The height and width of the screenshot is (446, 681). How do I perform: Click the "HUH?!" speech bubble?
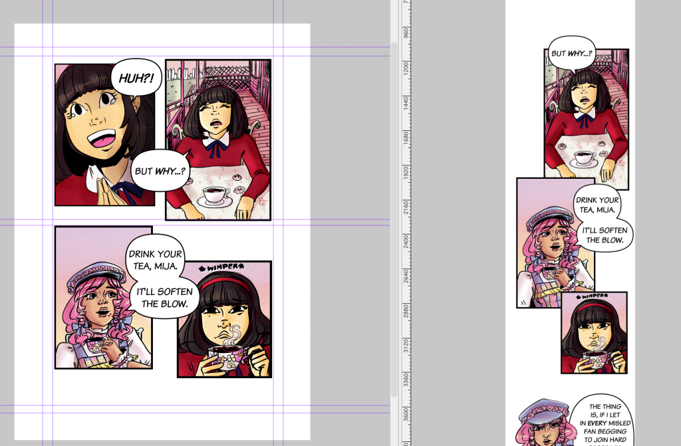(136, 78)
